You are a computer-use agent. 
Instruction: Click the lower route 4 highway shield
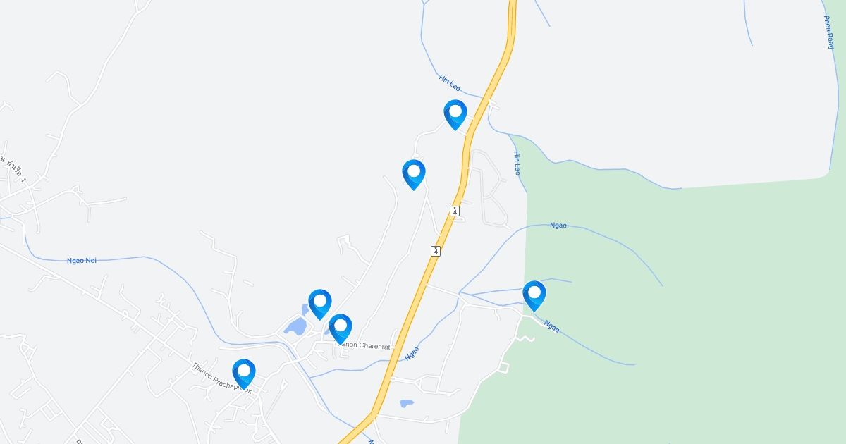436,251
